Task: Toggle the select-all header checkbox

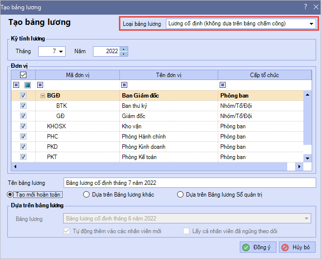Action: (23, 75)
